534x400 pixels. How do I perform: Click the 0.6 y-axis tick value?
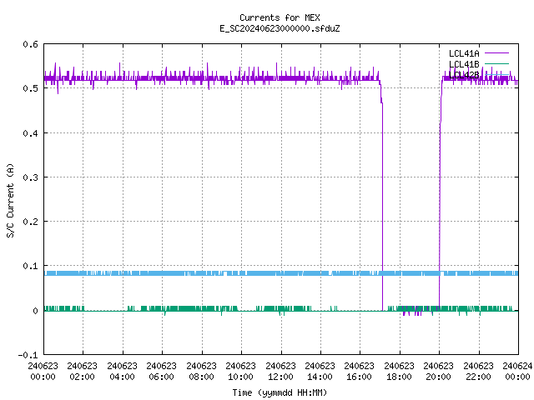(31, 44)
